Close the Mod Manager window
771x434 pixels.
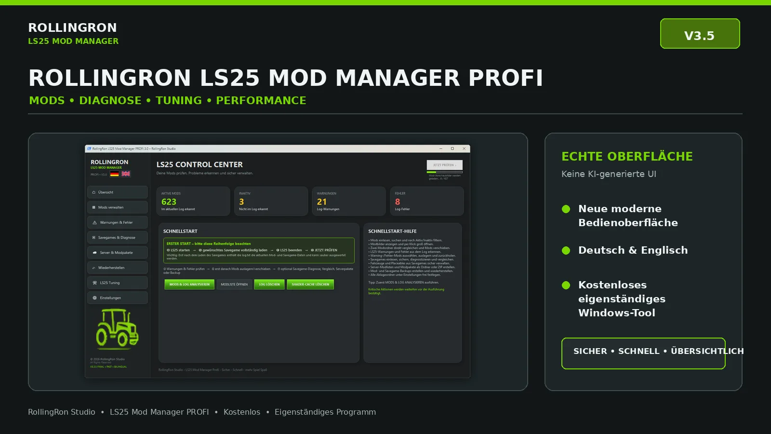coord(464,149)
